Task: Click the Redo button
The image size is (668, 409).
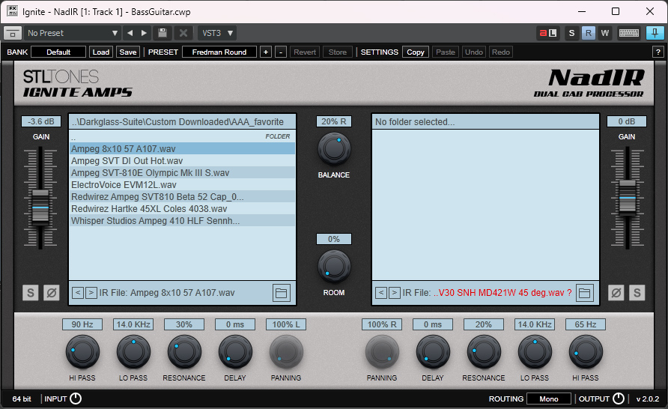Action: point(500,52)
